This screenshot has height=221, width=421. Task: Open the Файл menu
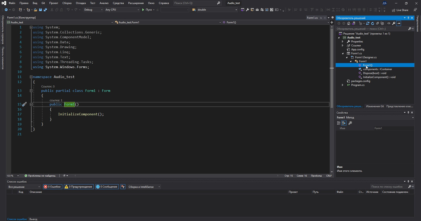(x=12, y=3)
